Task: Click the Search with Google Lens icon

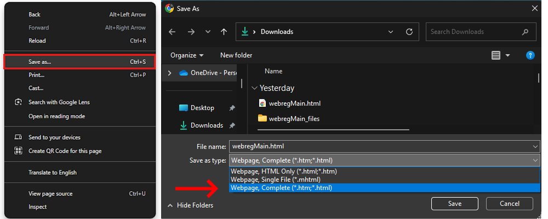Action: (x=18, y=102)
